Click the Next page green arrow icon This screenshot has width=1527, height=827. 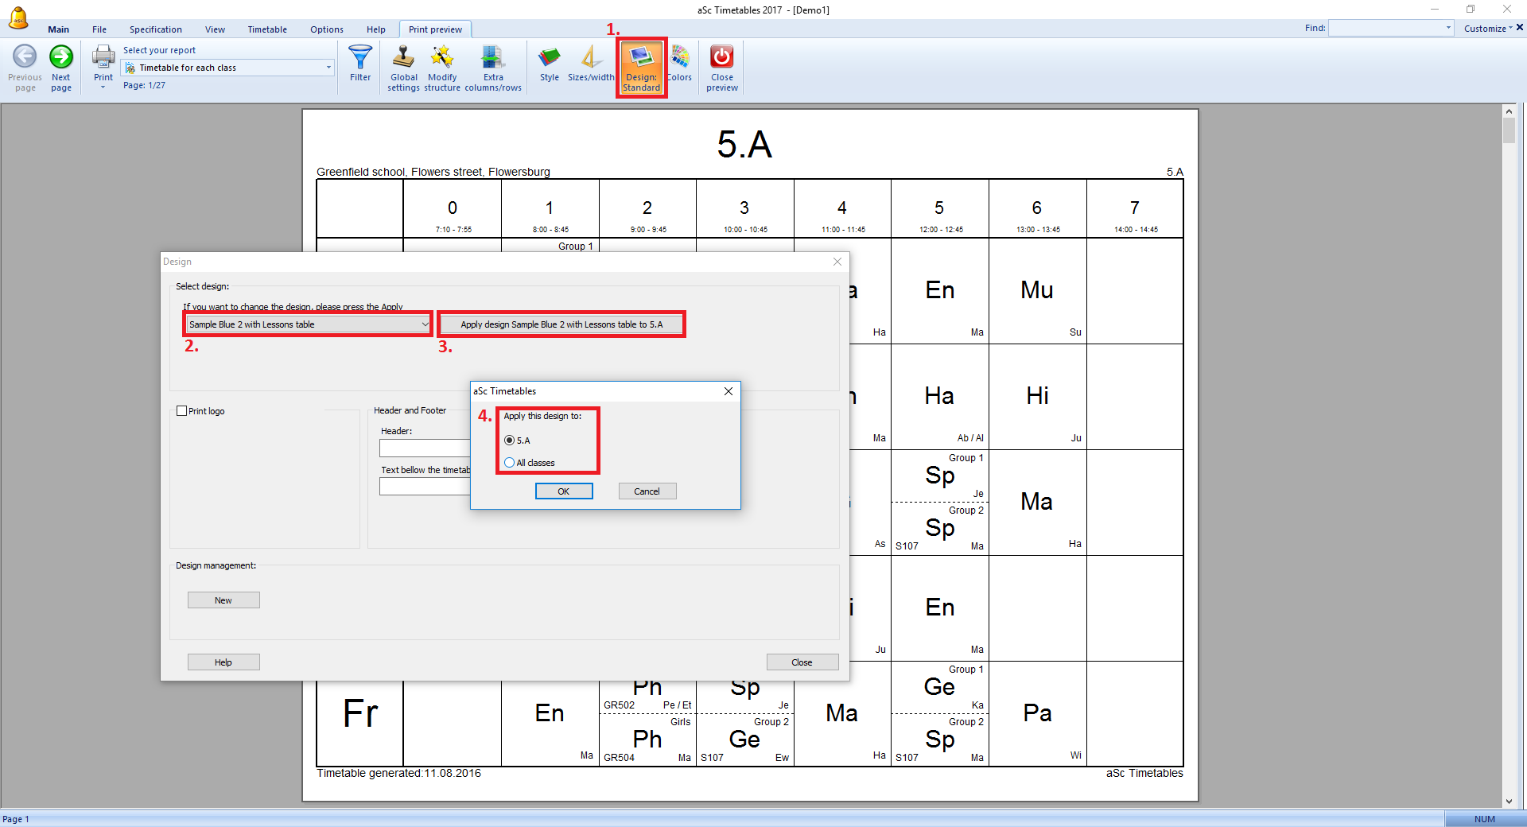tap(61, 57)
